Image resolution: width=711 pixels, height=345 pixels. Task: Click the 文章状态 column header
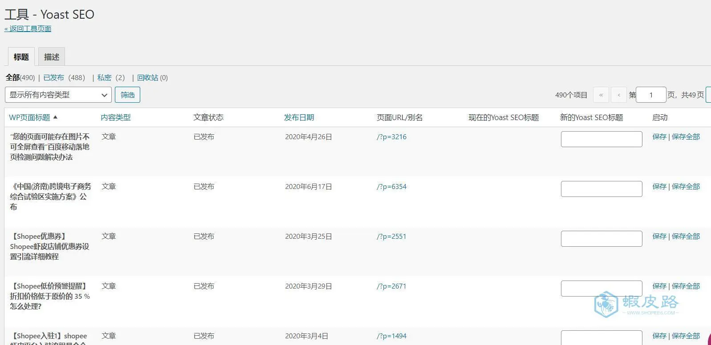pos(208,117)
